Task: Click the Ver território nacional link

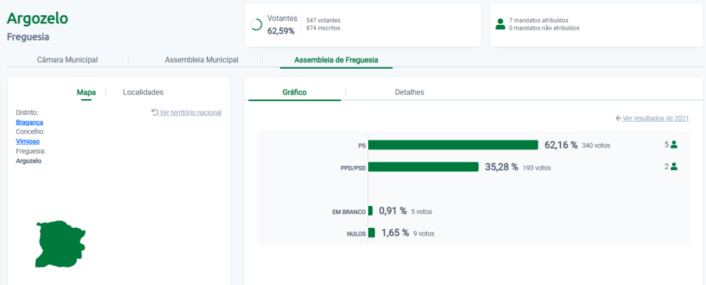Action: (x=190, y=112)
